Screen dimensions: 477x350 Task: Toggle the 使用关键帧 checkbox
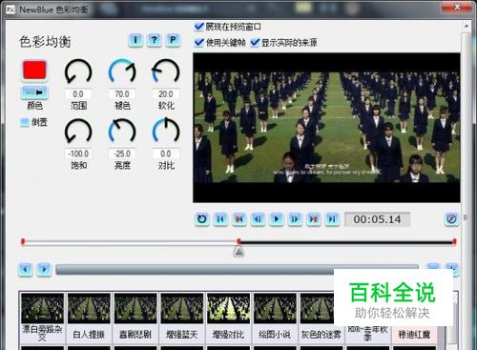(x=199, y=42)
